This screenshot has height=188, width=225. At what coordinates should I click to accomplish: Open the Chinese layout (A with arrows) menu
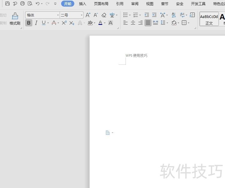[163, 15]
